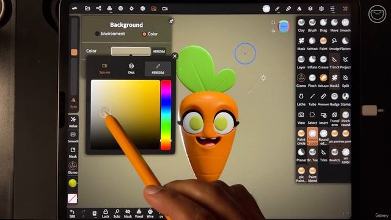This screenshot has width=391, height=220.
Task: Select the Smudge tool
Action: tap(334, 44)
